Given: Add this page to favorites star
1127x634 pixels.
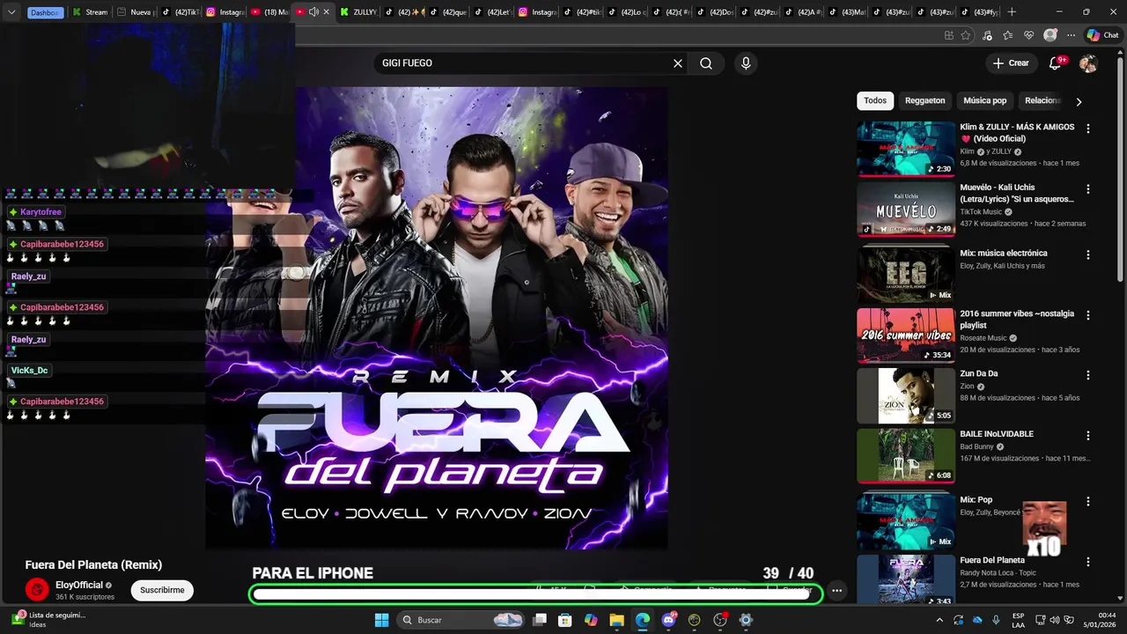Looking at the screenshot, I should pyautogui.click(x=966, y=35).
